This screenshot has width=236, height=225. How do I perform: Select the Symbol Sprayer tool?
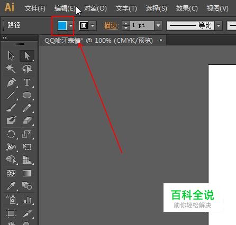coord(12,200)
